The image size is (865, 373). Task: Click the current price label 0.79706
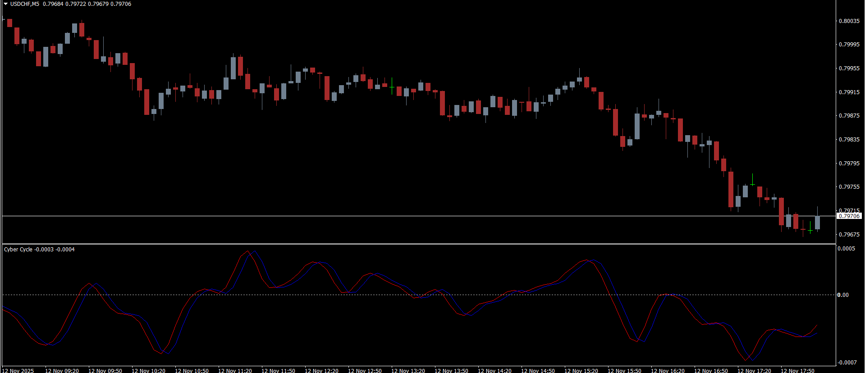click(849, 216)
